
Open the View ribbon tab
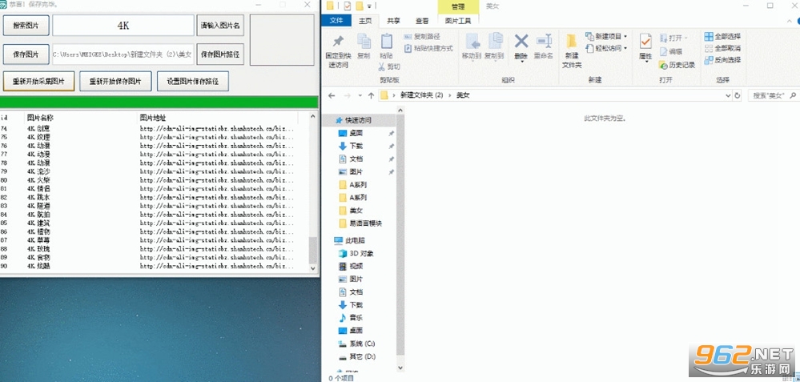click(422, 21)
